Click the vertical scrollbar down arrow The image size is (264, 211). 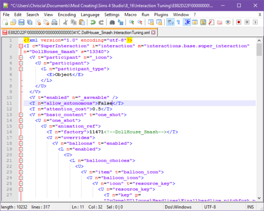259,198
